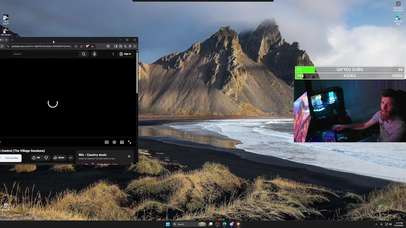406x228 pixels.
Task: Open Task View on the taskbar
Action: tap(210, 224)
